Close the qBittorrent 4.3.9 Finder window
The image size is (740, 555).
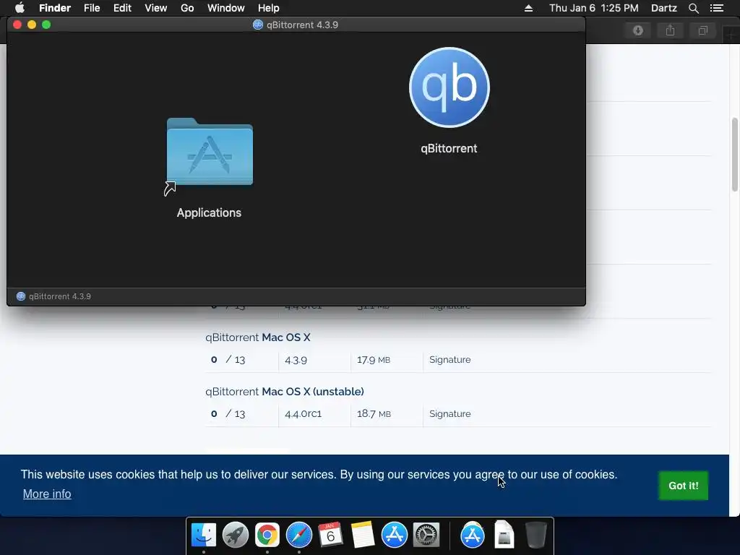tap(17, 25)
